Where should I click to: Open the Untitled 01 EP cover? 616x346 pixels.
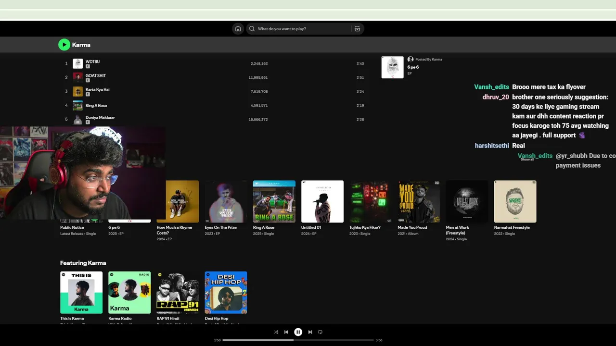[322, 201]
